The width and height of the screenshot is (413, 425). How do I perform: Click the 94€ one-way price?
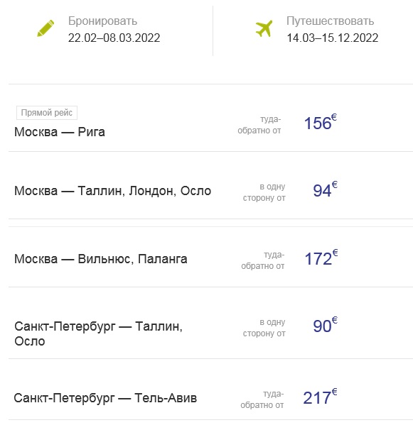coord(325,189)
